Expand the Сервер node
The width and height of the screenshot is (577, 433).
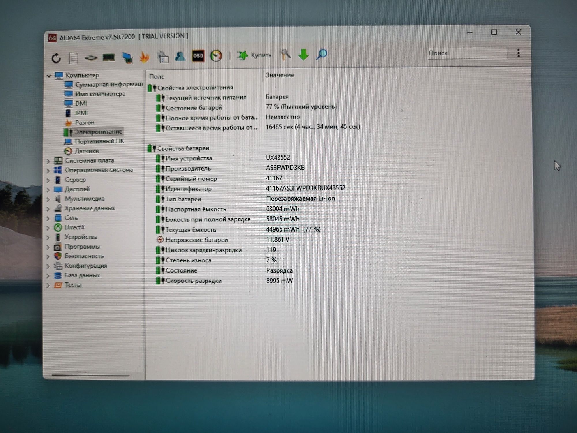48,180
